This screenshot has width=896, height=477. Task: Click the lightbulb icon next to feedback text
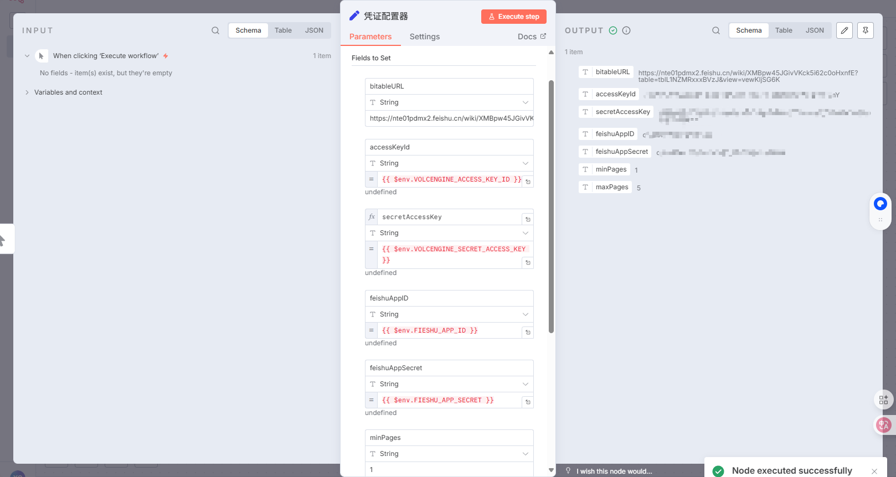568,470
